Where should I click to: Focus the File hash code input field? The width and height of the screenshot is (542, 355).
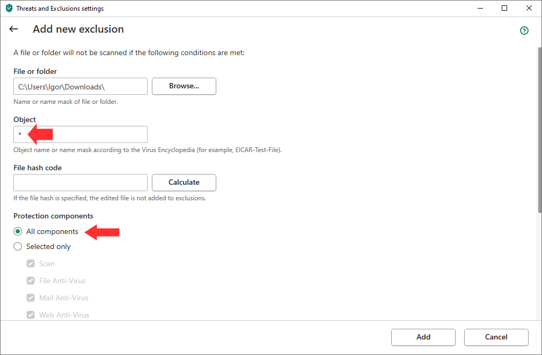coord(80,183)
